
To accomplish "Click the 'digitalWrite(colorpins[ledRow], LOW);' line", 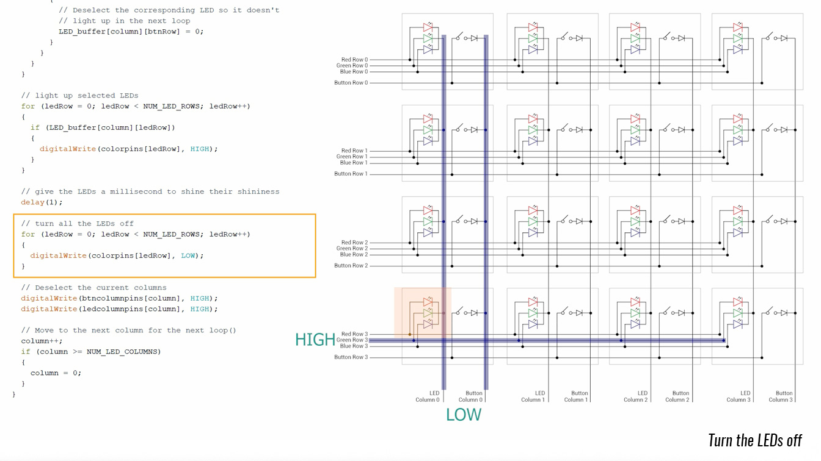I will click(x=117, y=256).
